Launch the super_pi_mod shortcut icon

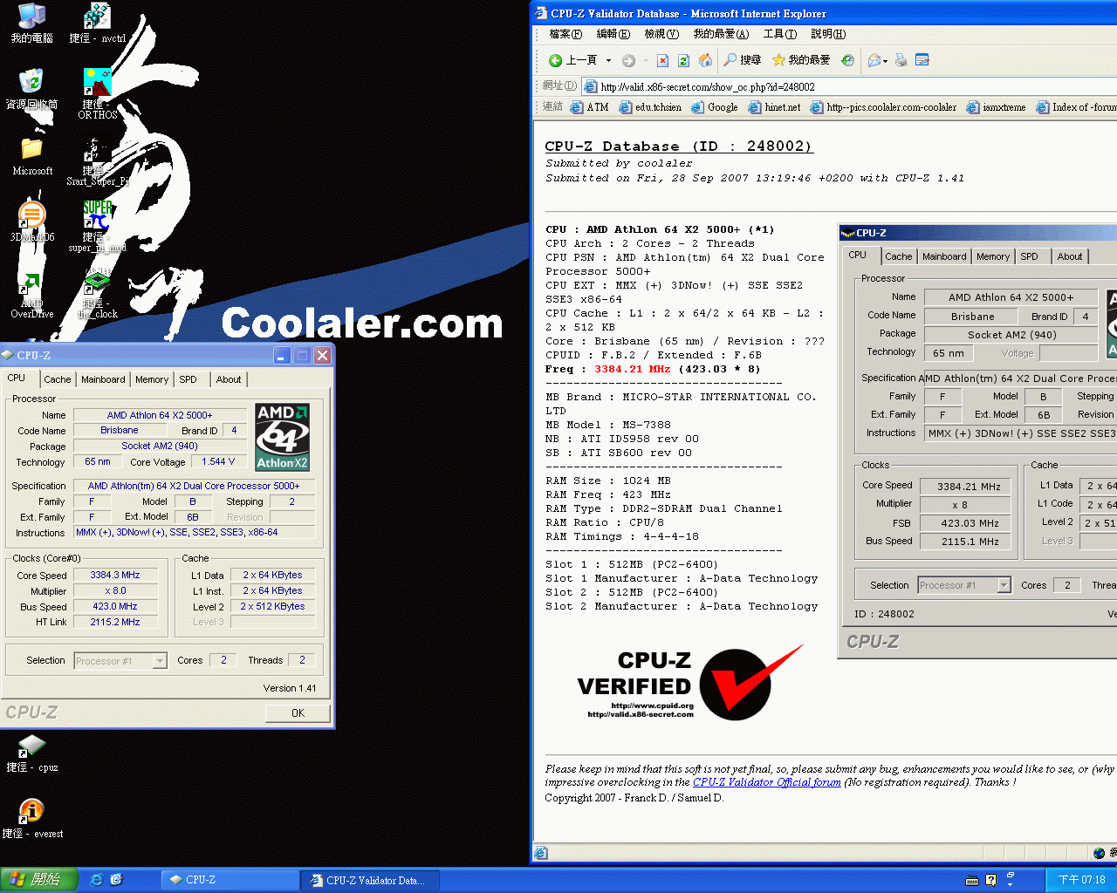click(x=98, y=226)
